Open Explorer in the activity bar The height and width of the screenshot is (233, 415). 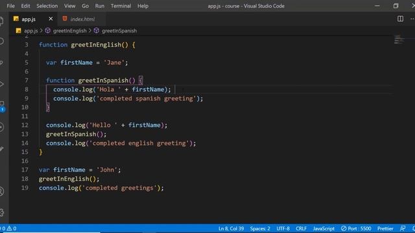[1, 21]
